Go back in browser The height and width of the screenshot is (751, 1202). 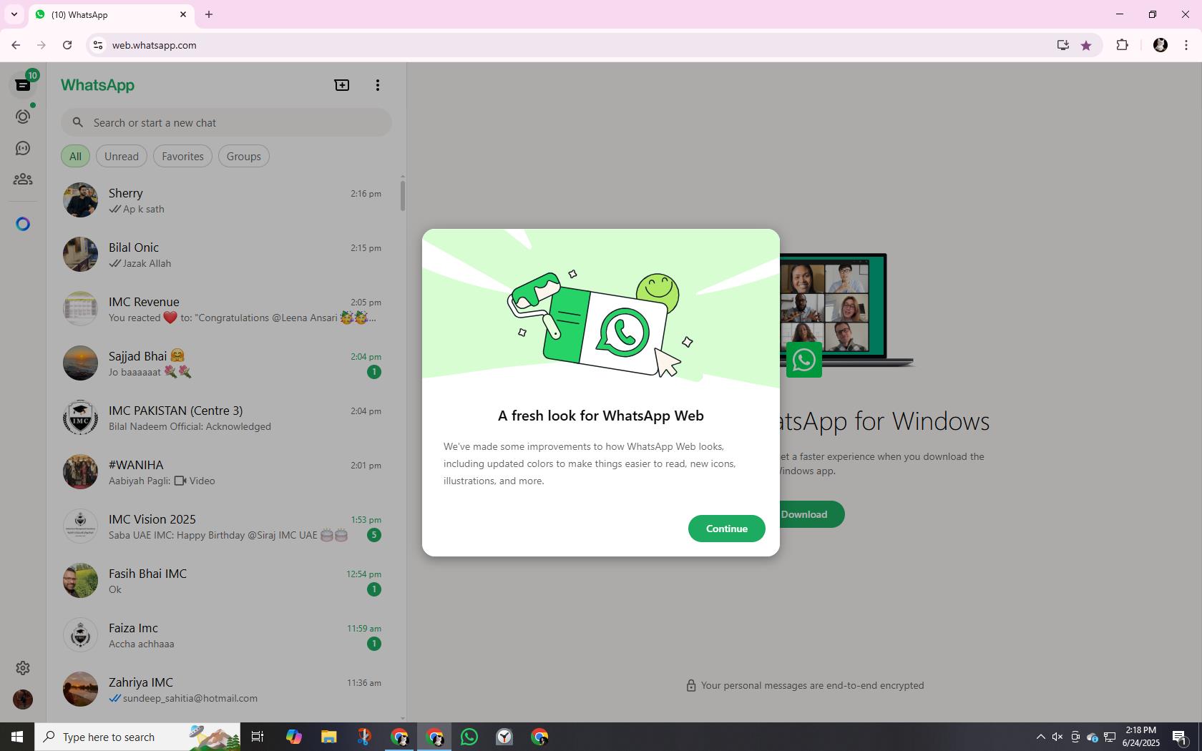point(16,45)
